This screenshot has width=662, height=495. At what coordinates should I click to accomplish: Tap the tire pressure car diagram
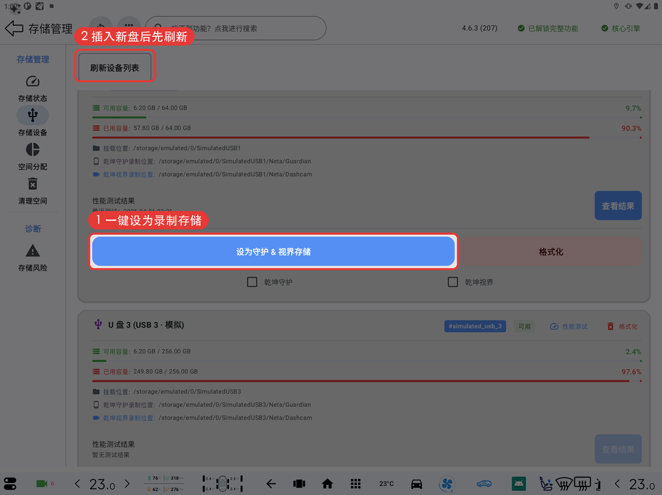pos(222,484)
